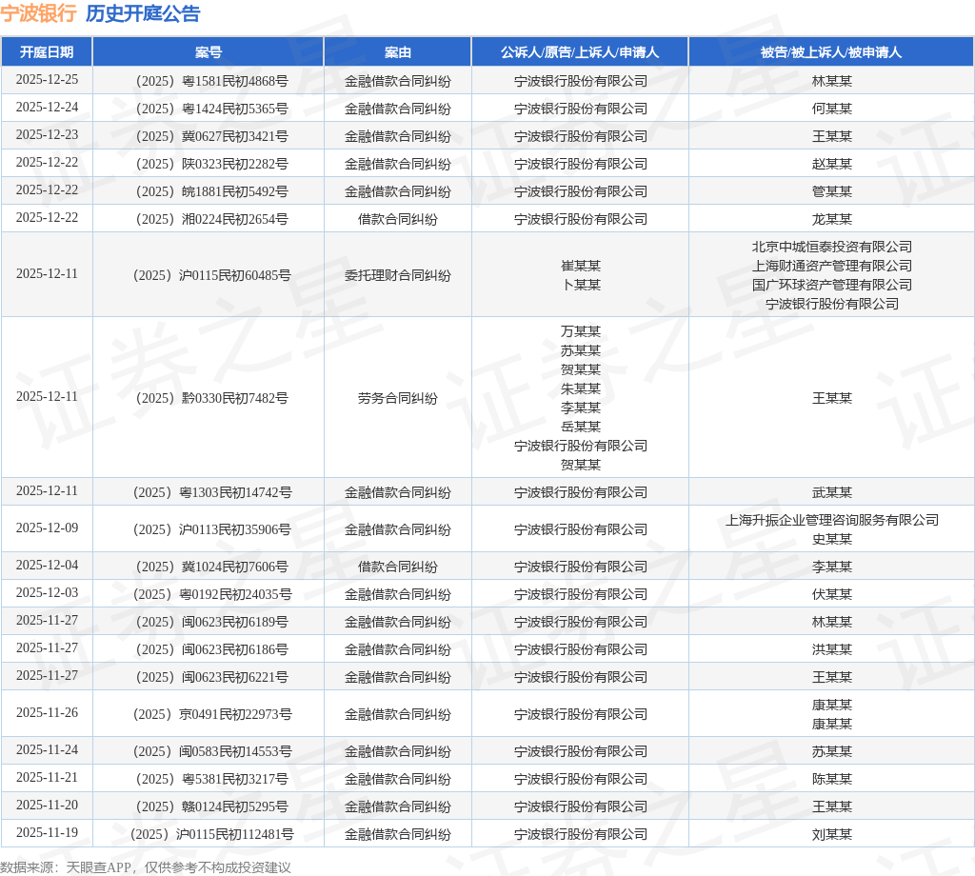Click defendant 管某某
Image resolution: width=975 pixels, height=876 pixels.
(x=832, y=191)
